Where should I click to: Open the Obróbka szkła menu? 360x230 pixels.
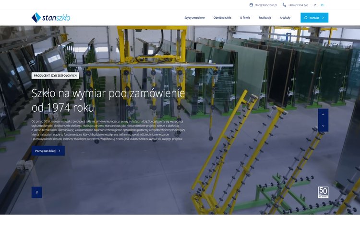(222, 18)
